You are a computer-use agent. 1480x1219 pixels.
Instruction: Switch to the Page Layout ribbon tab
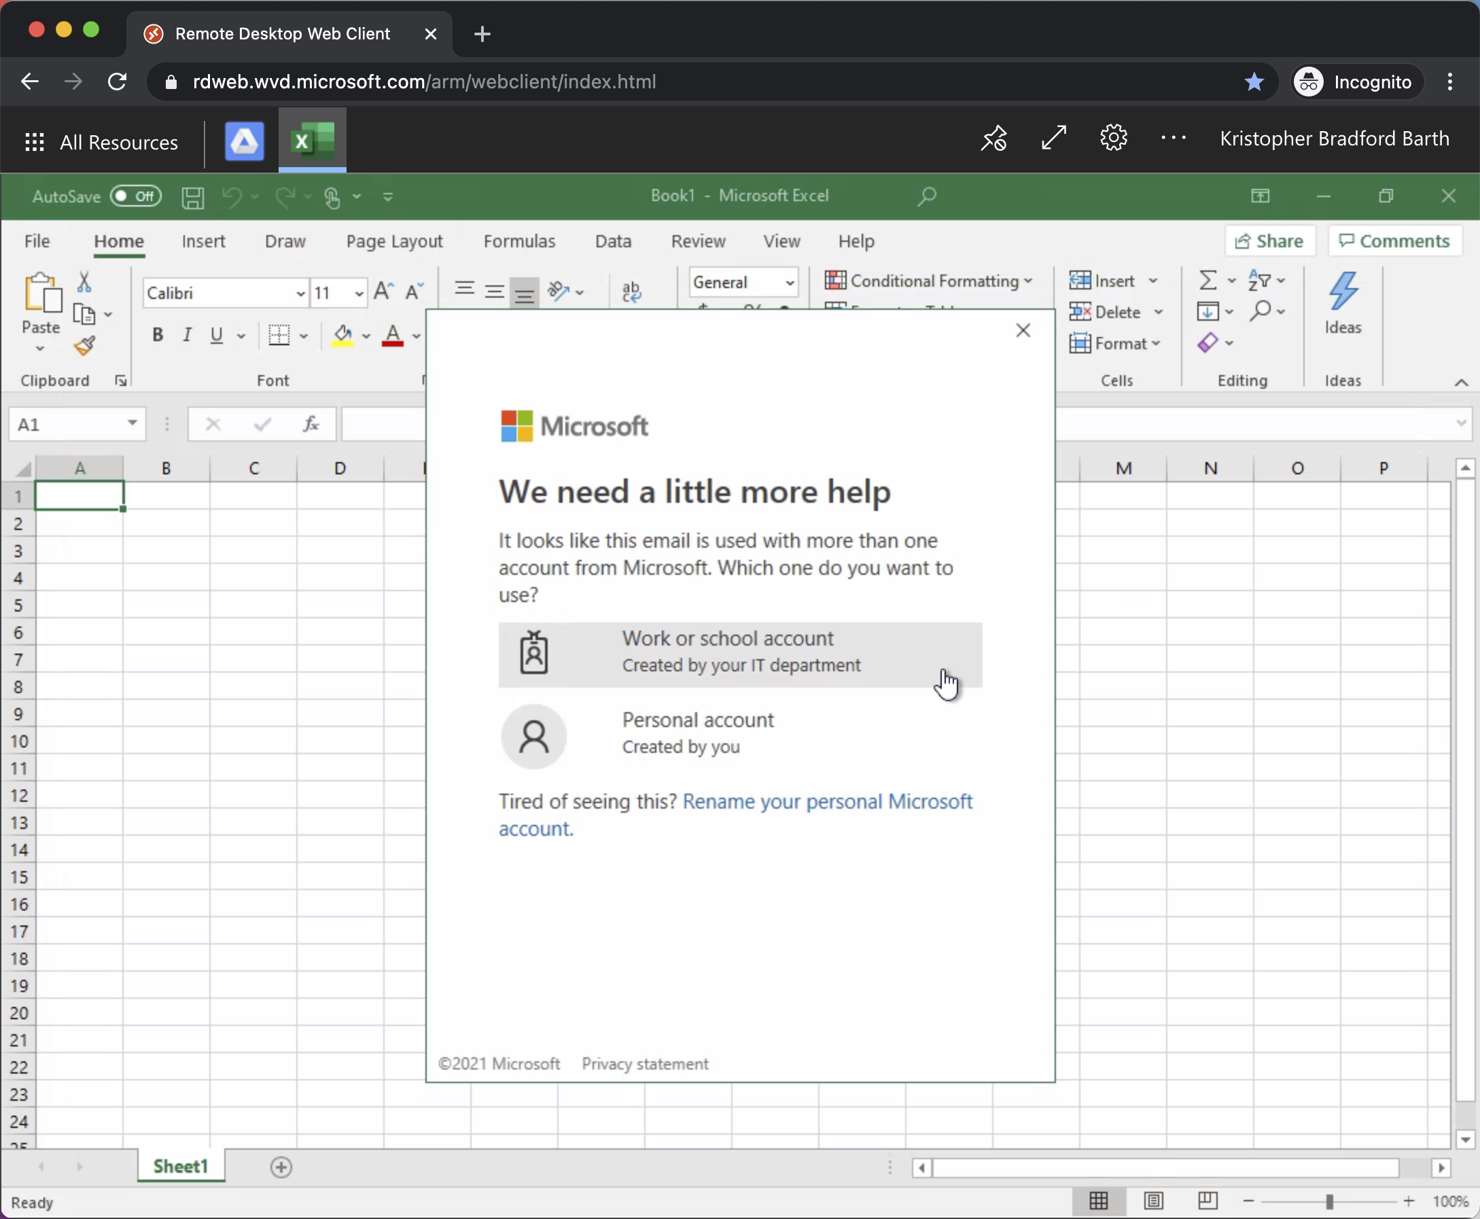coord(395,241)
